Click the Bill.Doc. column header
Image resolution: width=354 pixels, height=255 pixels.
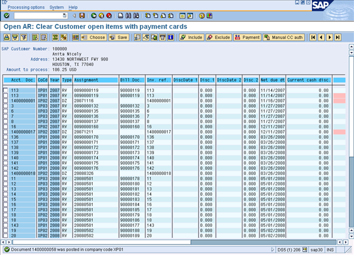coord(132,80)
